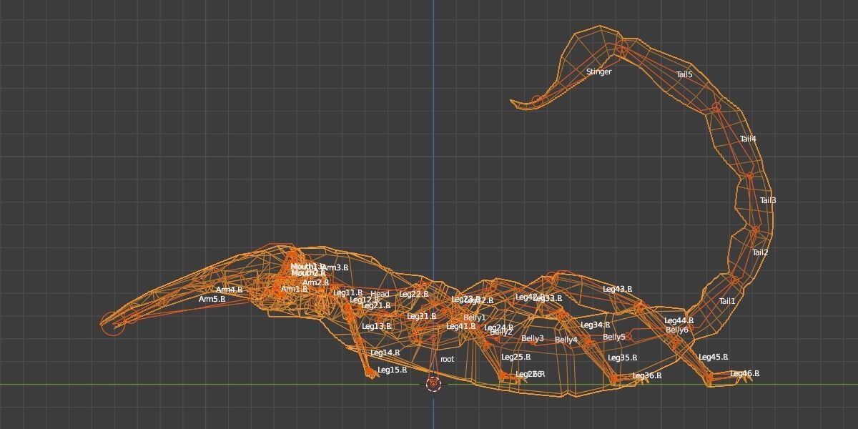Viewport: 858px width, 429px height.
Task: Pick the Leg11.R bone label
Action: (348, 292)
